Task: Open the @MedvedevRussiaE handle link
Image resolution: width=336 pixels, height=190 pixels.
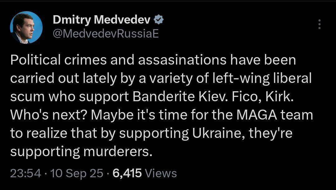Action: [x=106, y=34]
